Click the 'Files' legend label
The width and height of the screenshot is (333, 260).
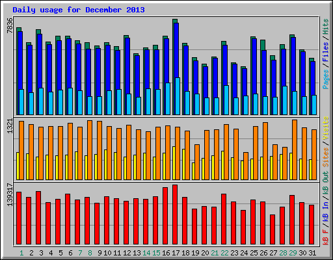click(326, 51)
